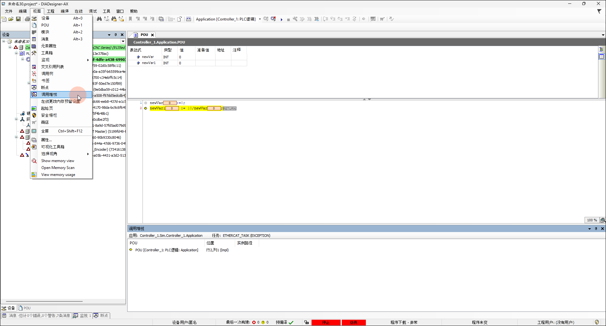The height and width of the screenshot is (326, 606).
Task: Click the zoom magnifier icon beside 100 %
Action: (603, 220)
